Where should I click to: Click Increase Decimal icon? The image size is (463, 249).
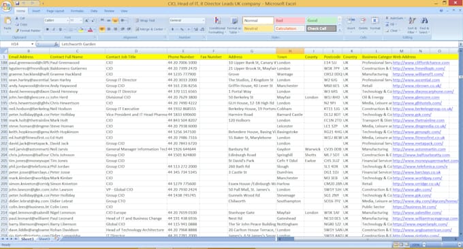pyautogui.click(x=196, y=29)
